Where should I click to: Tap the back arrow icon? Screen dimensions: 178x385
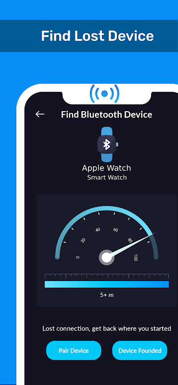pyautogui.click(x=40, y=114)
